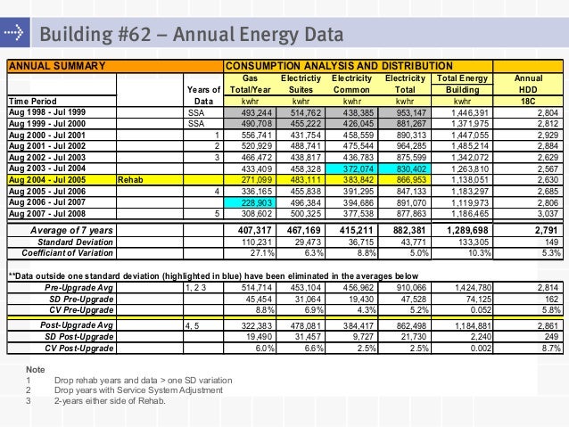Select row label 'Aug 2001 - Jul 2002'
This screenshot has height=427, width=569.
pyautogui.click(x=47, y=146)
